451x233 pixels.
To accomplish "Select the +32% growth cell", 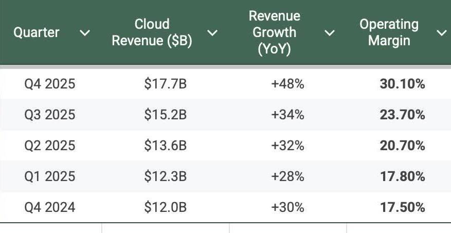I will click(x=288, y=146).
